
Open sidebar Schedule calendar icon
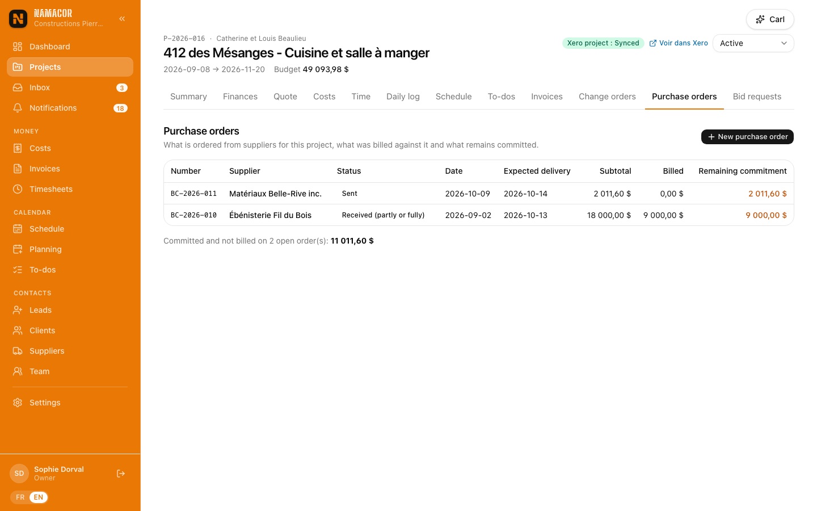(x=18, y=229)
